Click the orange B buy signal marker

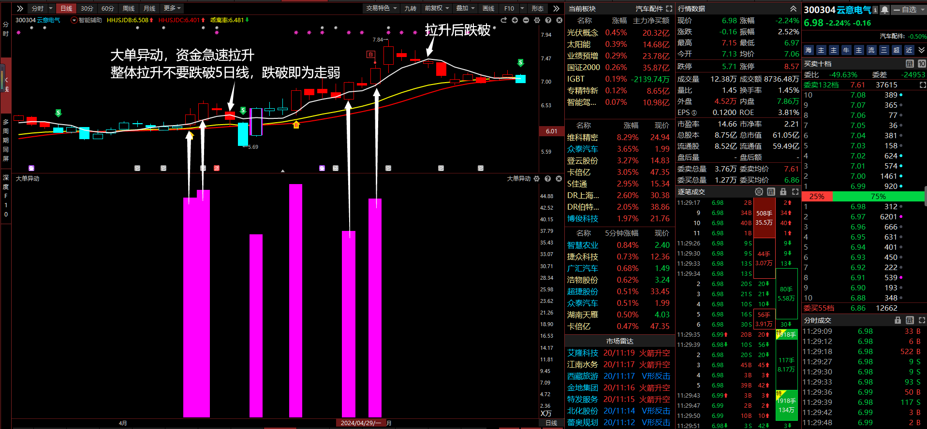pos(296,125)
